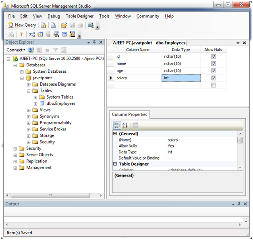Toggle Allow Nulls for salary column

[214, 78]
